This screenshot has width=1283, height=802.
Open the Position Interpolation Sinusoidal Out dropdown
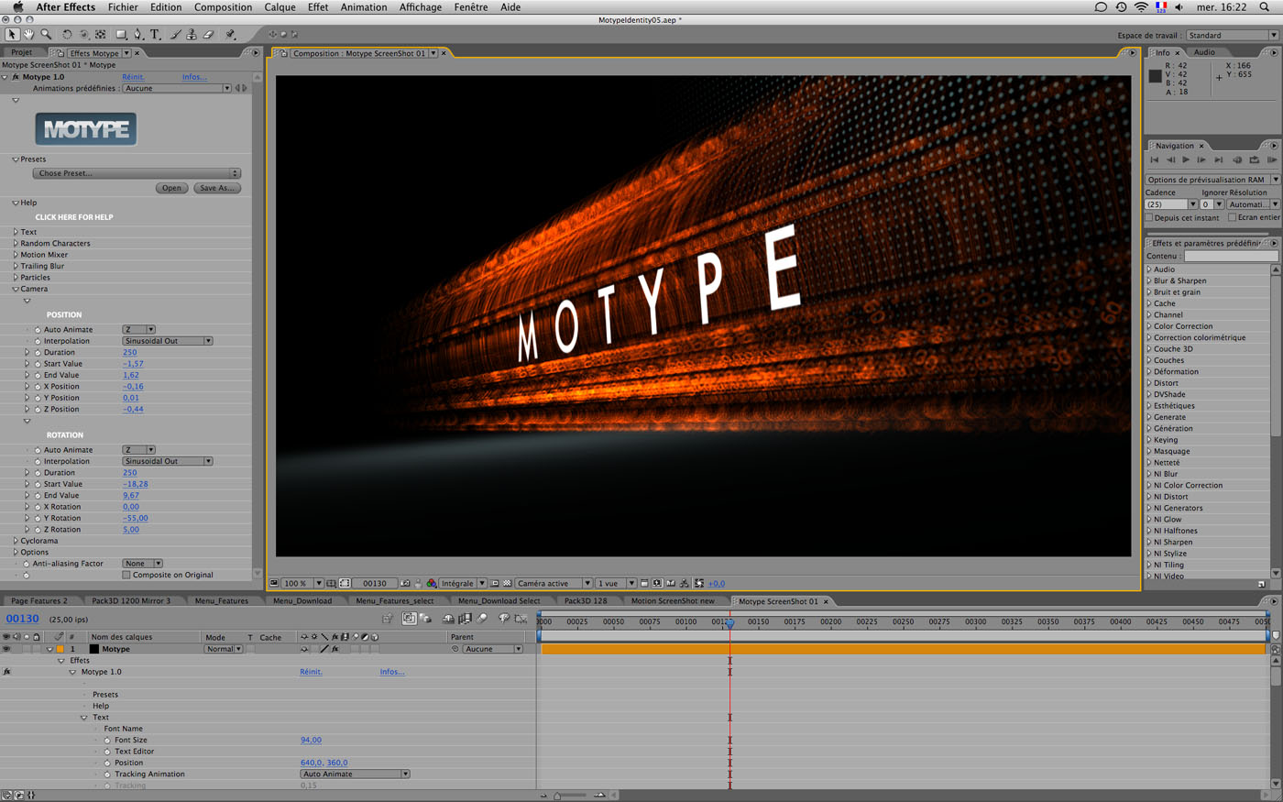(x=168, y=341)
